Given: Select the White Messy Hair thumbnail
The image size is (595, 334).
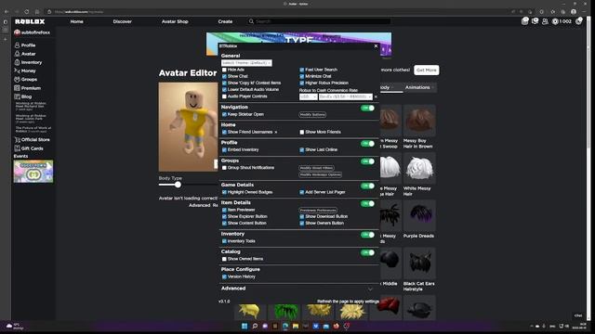Looking at the screenshot, I should click(x=419, y=169).
